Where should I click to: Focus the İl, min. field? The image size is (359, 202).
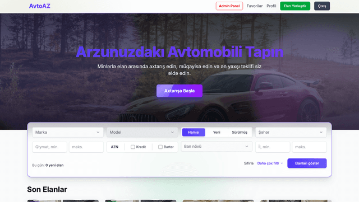(x=273, y=147)
